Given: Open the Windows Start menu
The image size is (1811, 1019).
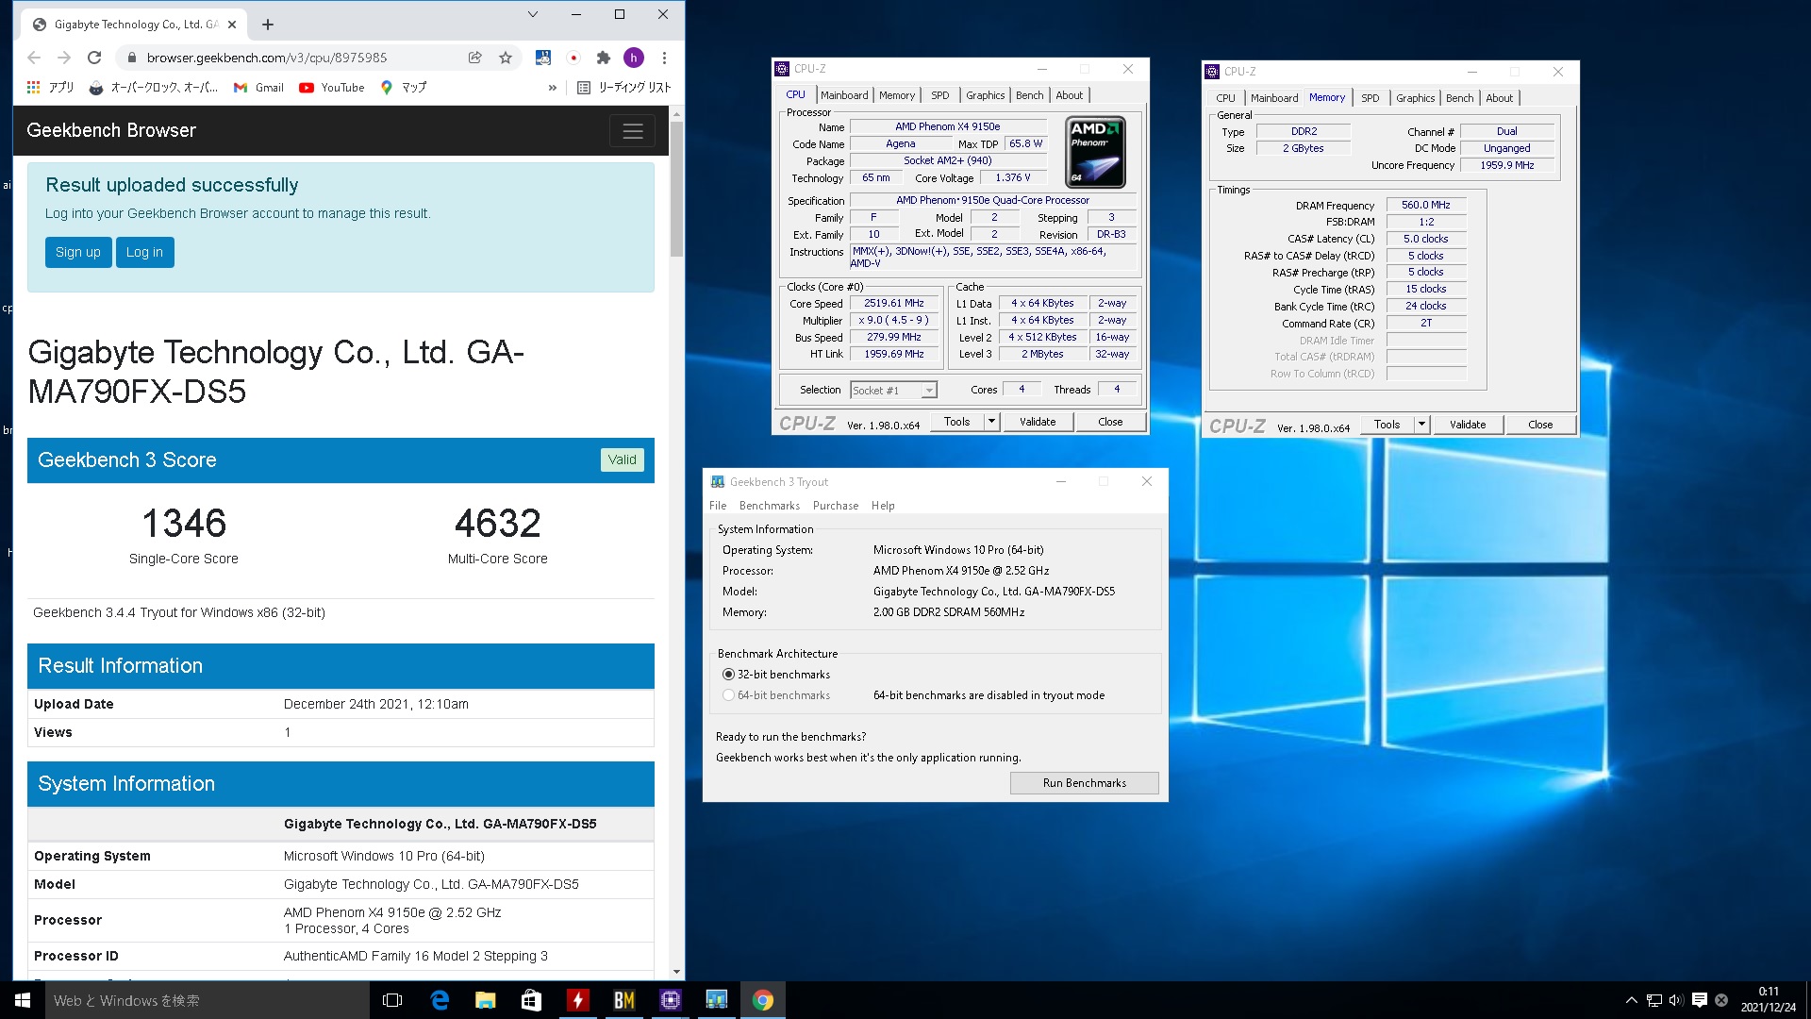Looking at the screenshot, I should click(23, 1000).
